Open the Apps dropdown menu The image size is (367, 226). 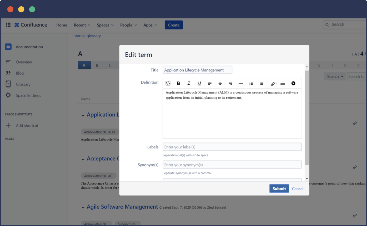click(x=150, y=25)
